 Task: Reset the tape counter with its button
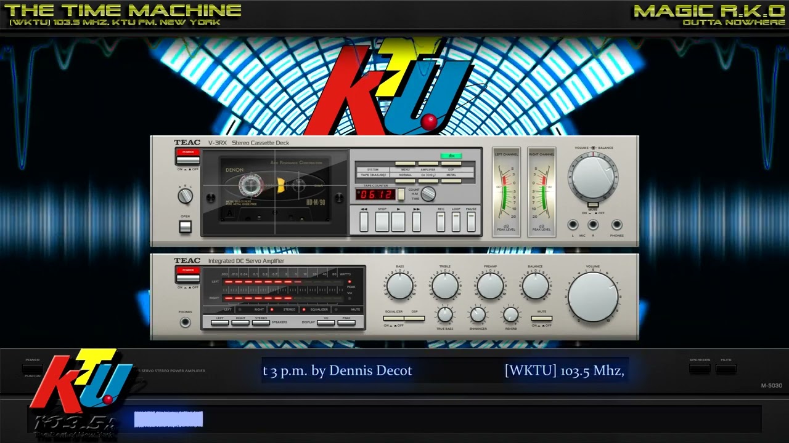click(401, 194)
